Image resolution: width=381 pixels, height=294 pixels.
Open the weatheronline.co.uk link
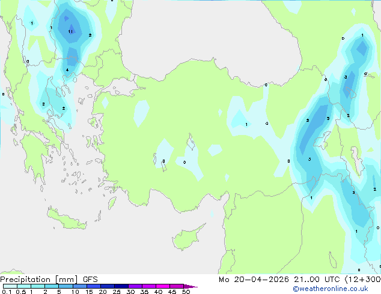331,289
